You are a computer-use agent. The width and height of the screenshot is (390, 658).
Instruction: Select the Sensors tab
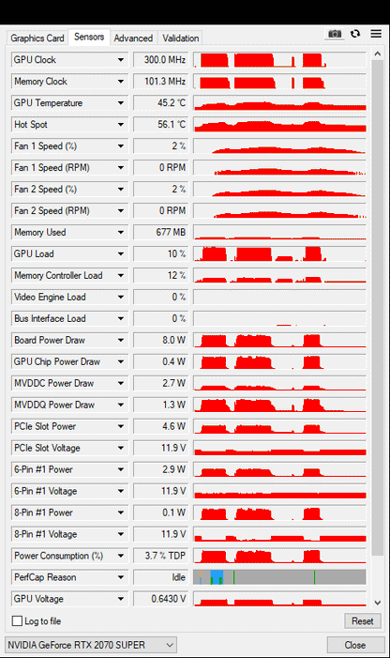[89, 37]
